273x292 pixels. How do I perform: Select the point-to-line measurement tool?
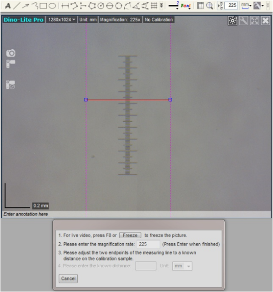click(x=83, y=6)
